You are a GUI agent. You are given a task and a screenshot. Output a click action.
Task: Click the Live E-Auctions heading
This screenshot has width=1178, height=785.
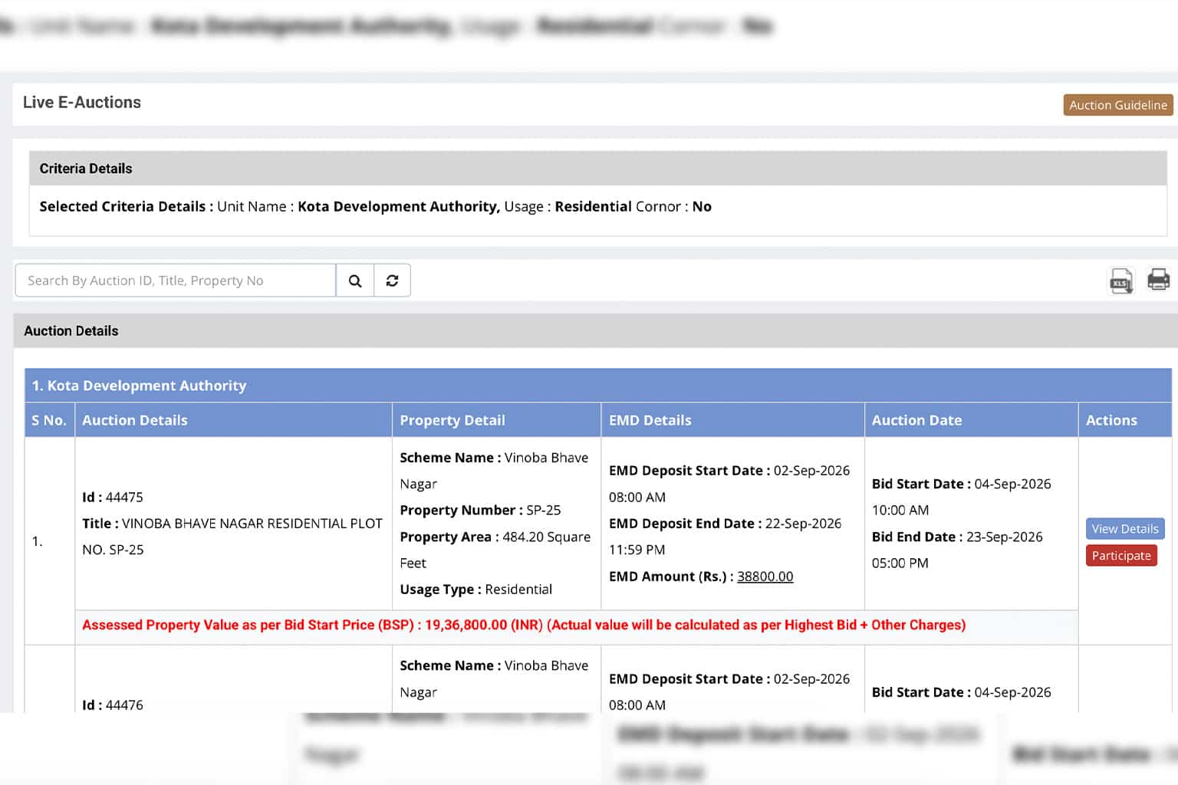[x=82, y=103]
